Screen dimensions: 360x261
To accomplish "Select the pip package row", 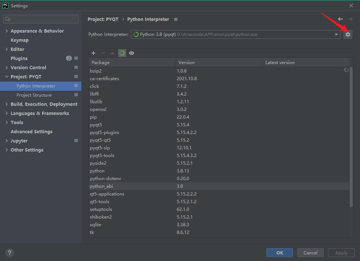I will (x=219, y=117).
